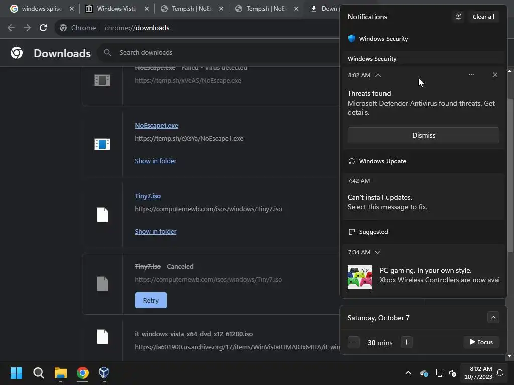Click the Threats found notification text
514x385 pixels.
(x=422, y=103)
